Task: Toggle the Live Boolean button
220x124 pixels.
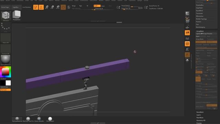Action: [26, 7]
